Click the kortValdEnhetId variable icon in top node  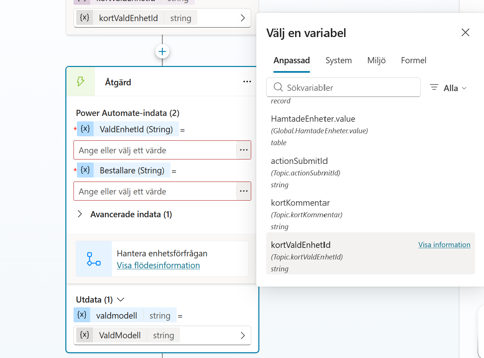tap(85, 18)
